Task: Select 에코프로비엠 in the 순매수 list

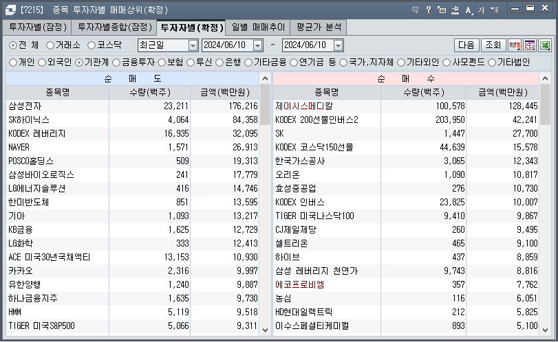Action: (299, 285)
